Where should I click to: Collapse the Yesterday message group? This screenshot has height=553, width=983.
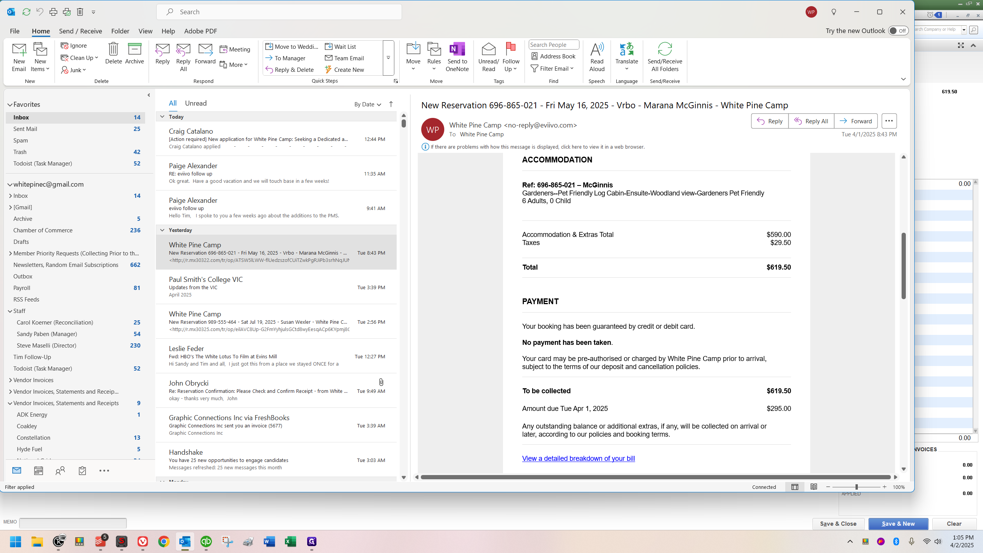(162, 230)
